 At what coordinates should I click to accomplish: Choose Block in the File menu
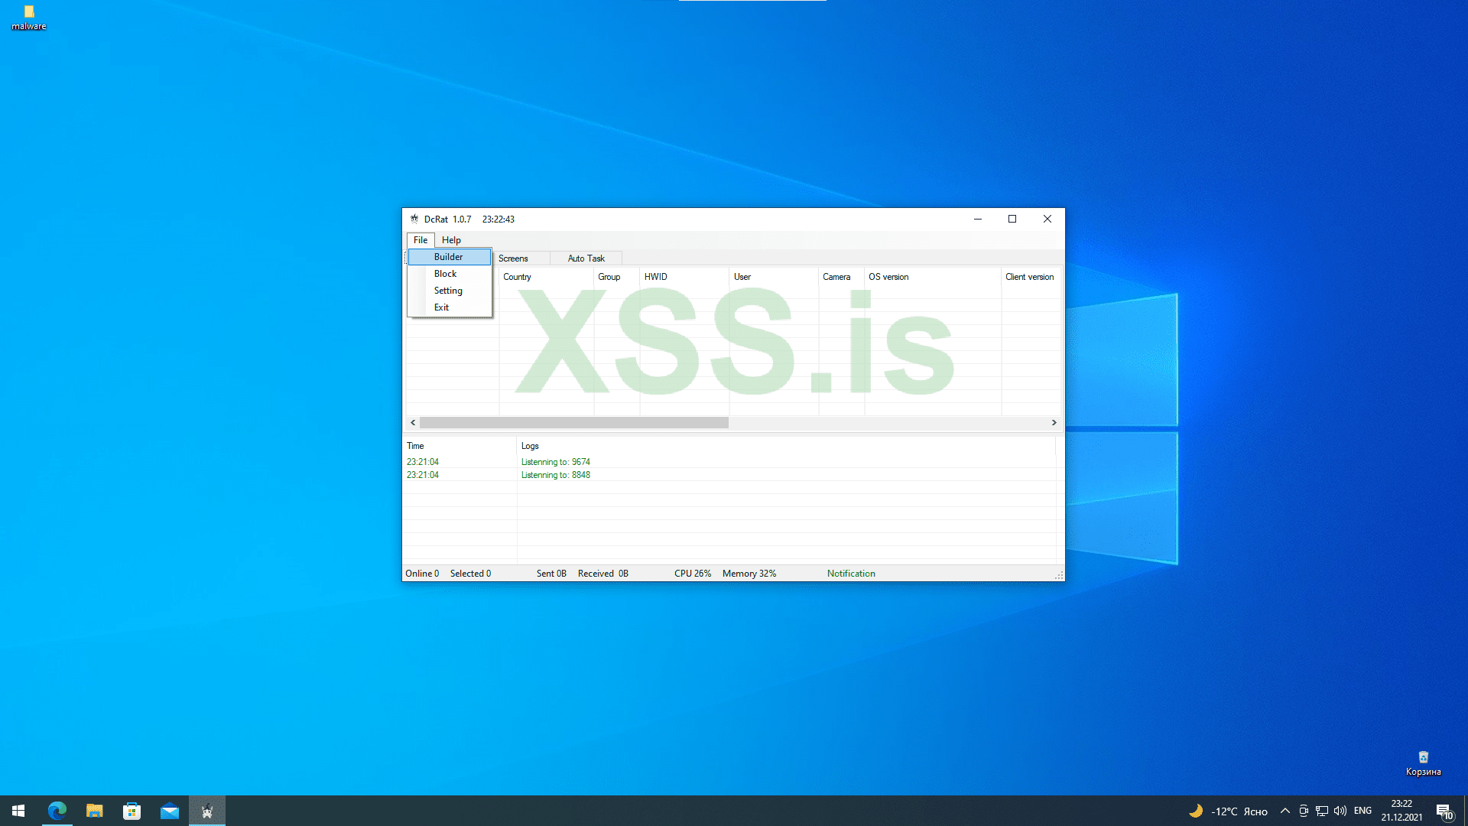point(445,274)
